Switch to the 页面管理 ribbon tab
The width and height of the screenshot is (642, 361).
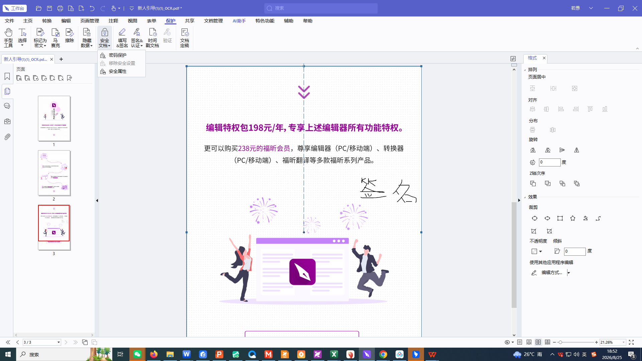90,21
